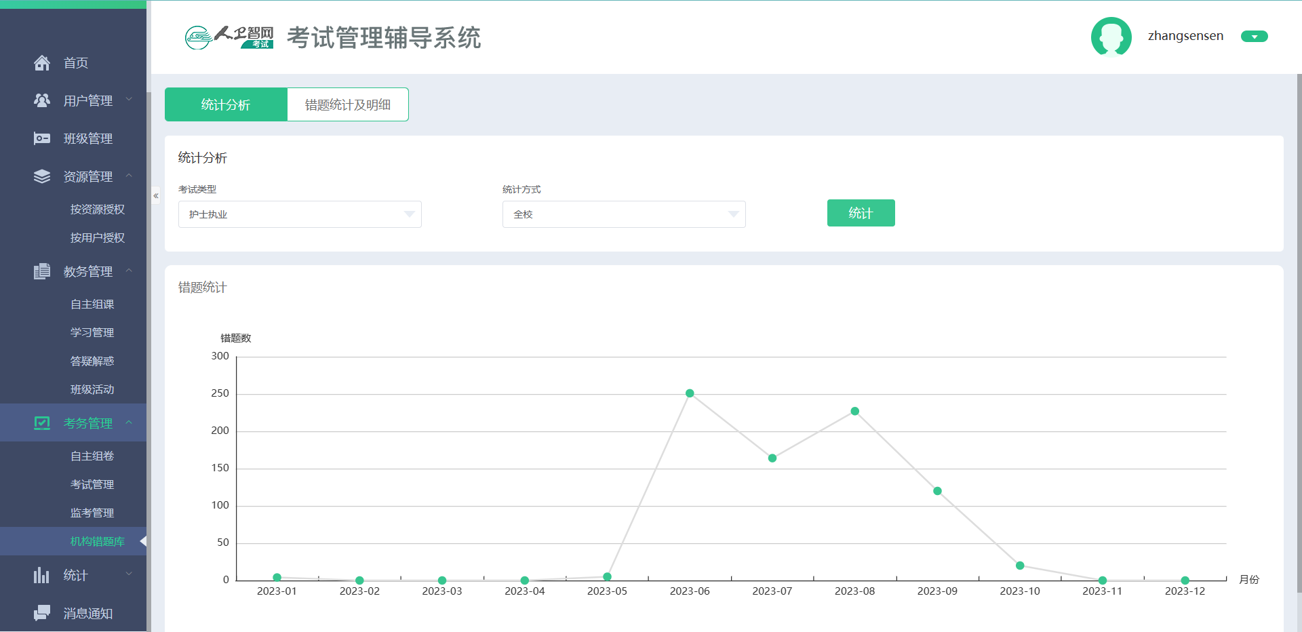This screenshot has width=1302, height=632.
Task: Click the green 统计 button
Action: 861,213
